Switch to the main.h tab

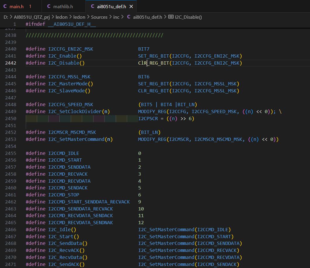16,6
